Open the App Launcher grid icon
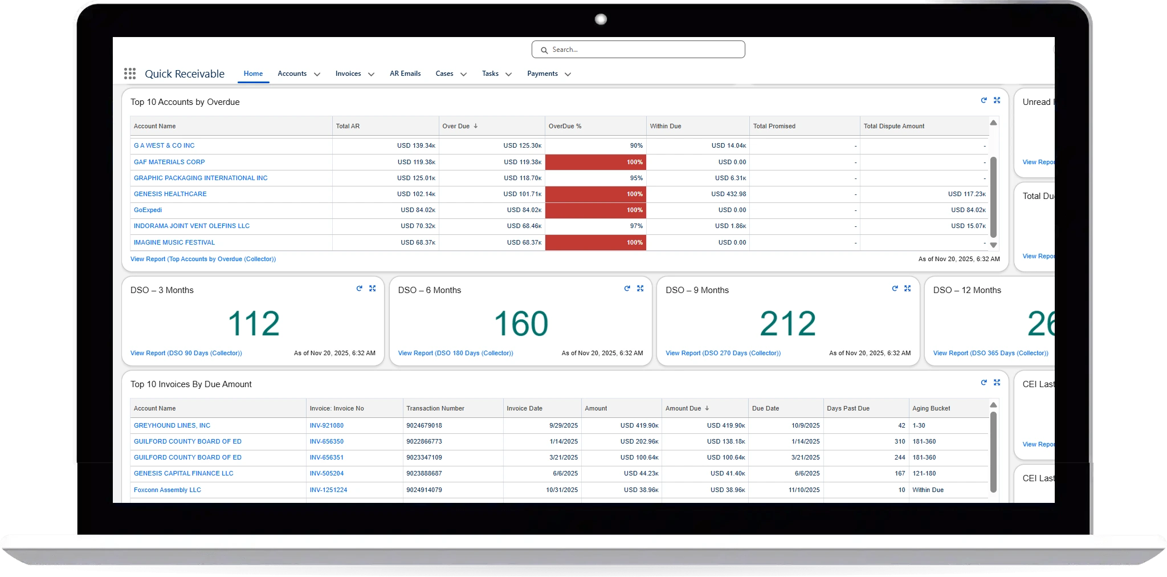This screenshot has height=577, width=1167. pos(130,74)
